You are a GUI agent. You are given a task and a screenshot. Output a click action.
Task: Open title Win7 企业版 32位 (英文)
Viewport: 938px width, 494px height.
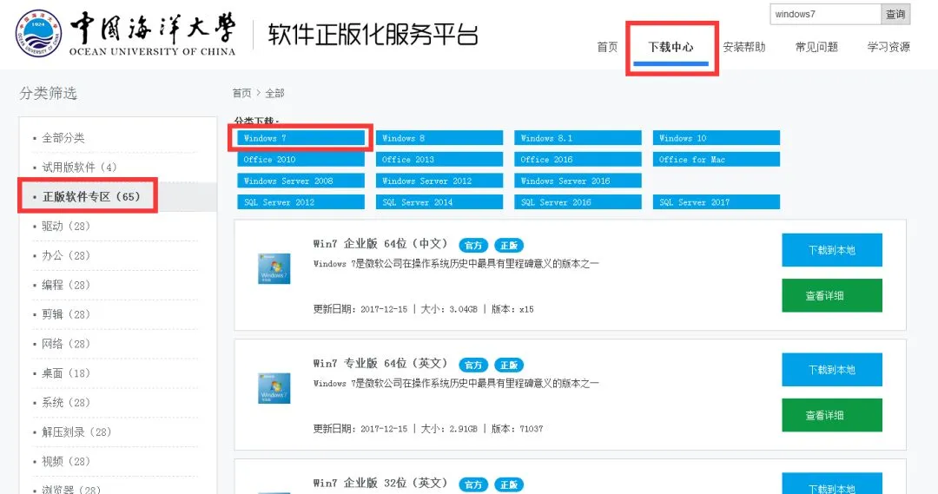[380, 484]
